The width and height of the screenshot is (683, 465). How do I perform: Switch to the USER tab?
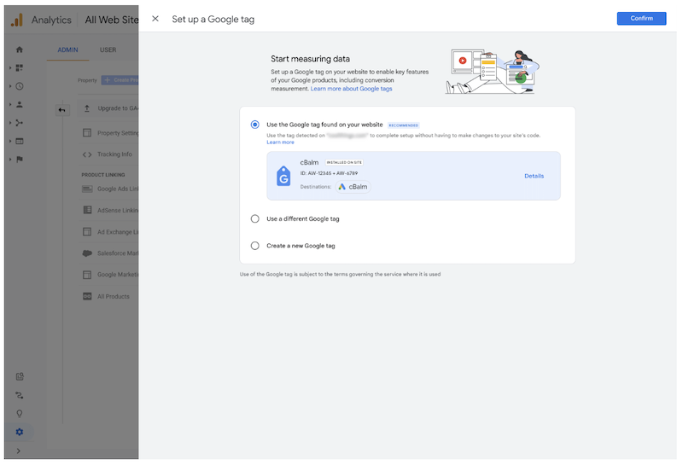[x=108, y=50]
